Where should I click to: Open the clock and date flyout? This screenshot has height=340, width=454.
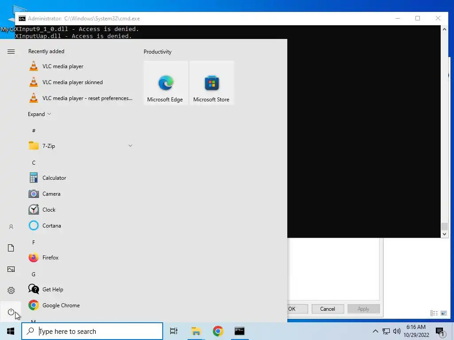(x=416, y=331)
